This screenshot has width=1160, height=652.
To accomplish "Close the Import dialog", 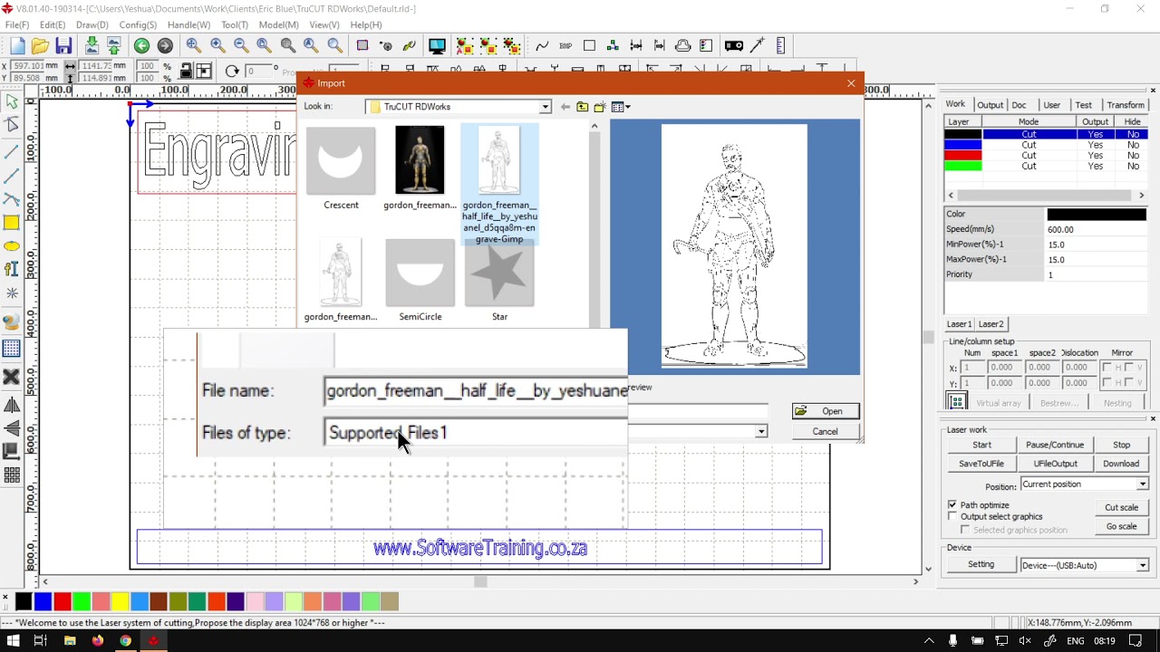I will pos(851,83).
